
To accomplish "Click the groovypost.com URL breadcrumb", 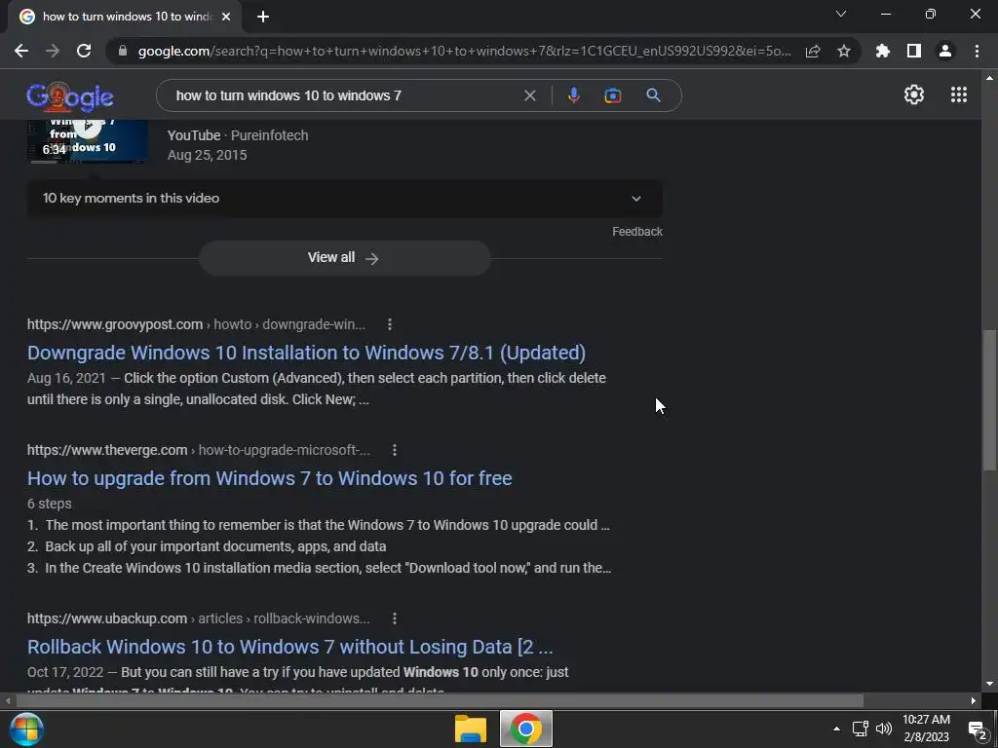I will pos(196,324).
